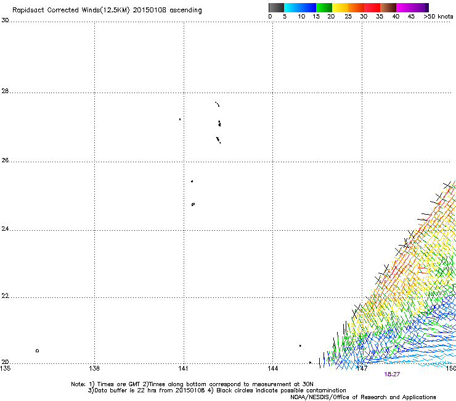Click the island outline just below 25N
The width and height of the screenshot is (456, 401).
pyautogui.click(x=193, y=204)
